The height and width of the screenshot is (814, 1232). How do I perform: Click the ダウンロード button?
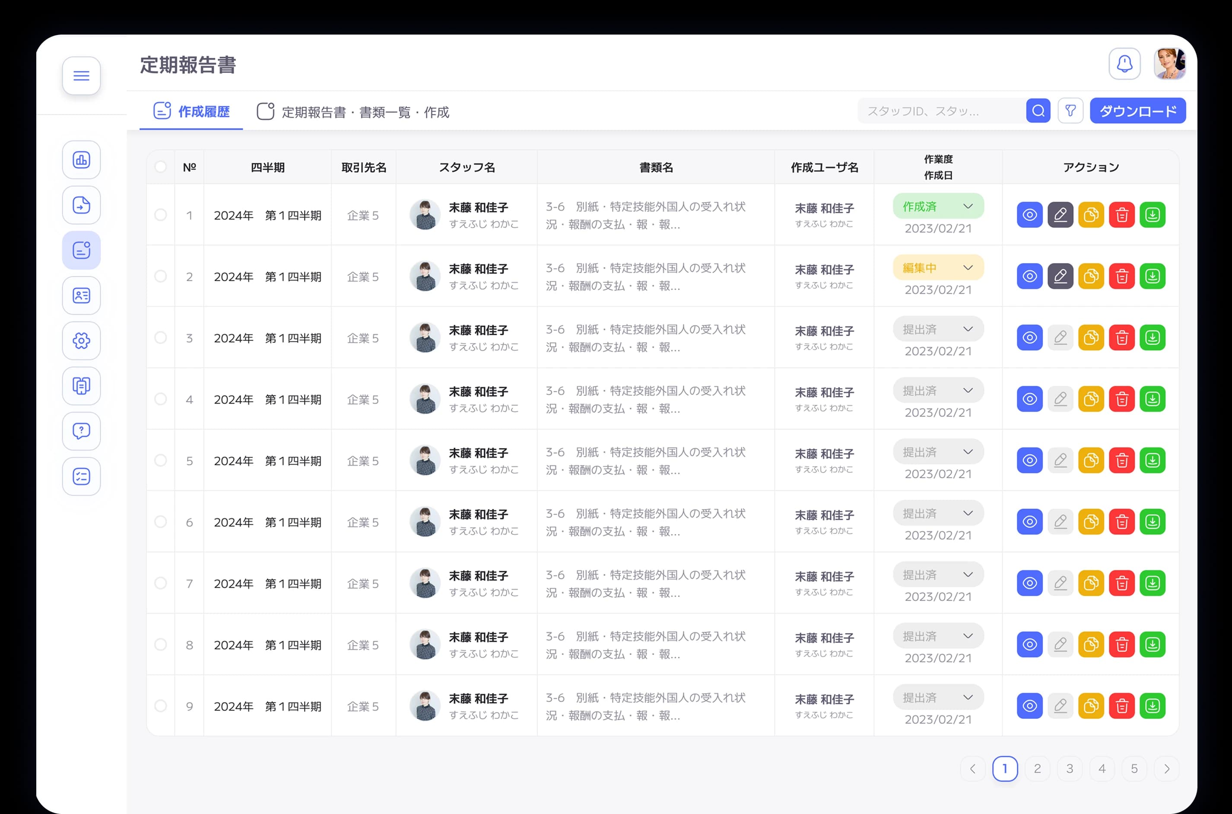point(1137,111)
